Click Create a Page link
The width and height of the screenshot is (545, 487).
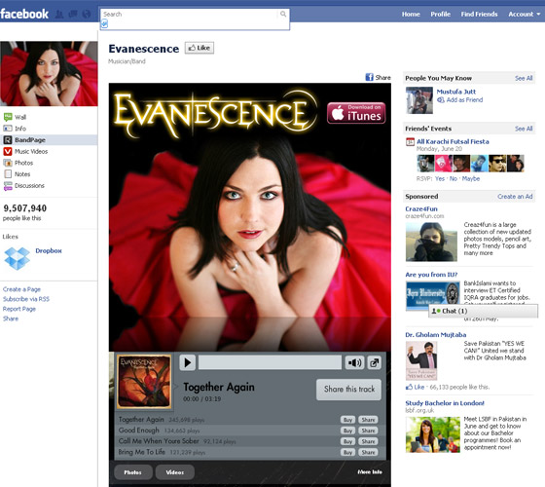click(21, 289)
